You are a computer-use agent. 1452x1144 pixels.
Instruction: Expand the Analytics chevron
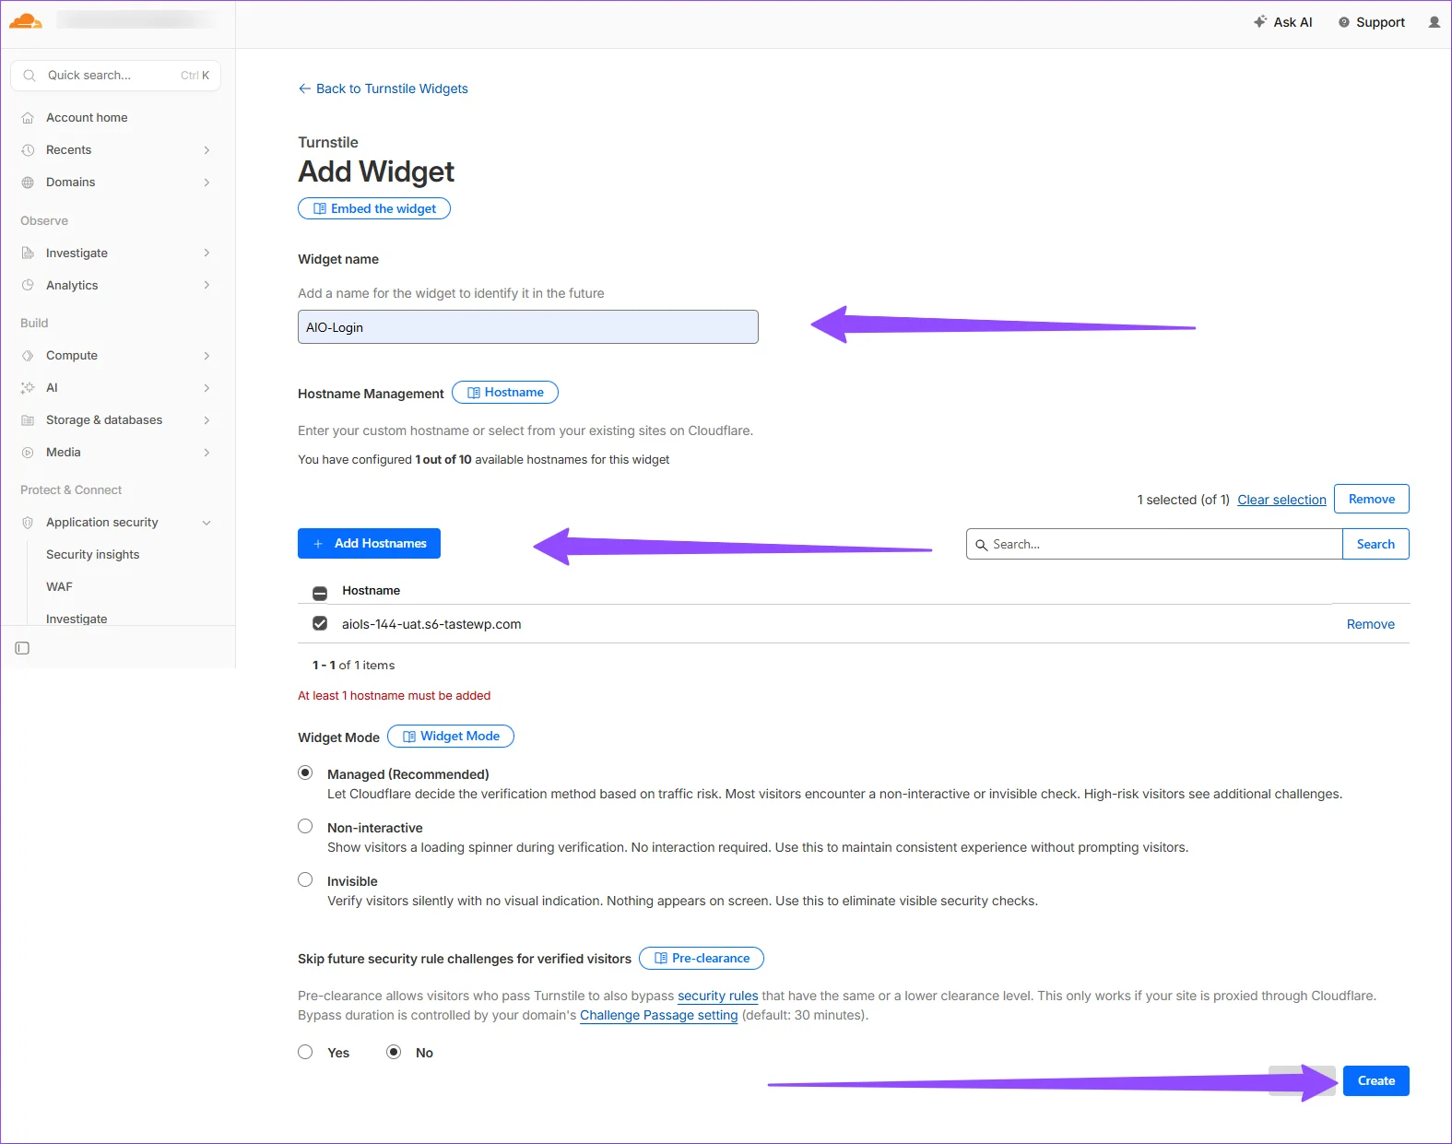(207, 285)
